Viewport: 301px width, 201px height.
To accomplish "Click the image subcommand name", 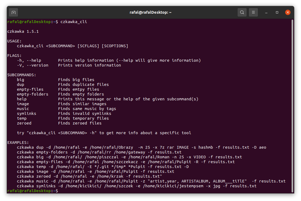I will 23,104.
